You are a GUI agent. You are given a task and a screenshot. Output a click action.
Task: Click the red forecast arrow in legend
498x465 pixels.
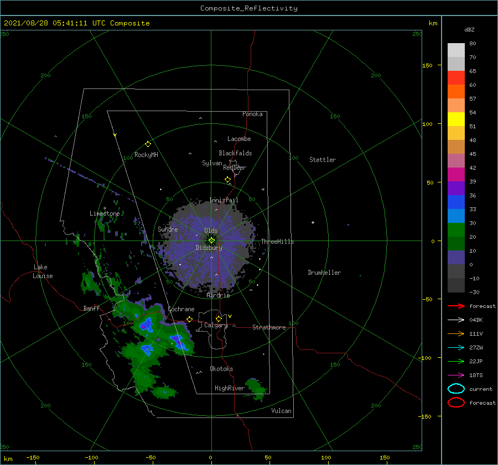pos(456,306)
